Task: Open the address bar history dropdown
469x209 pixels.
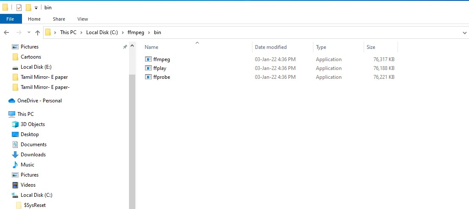Action: point(464,32)
